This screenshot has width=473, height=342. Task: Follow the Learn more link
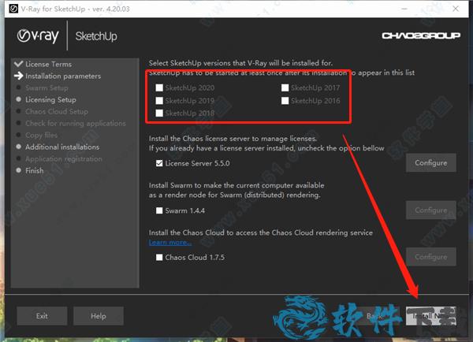pos(170,242)
